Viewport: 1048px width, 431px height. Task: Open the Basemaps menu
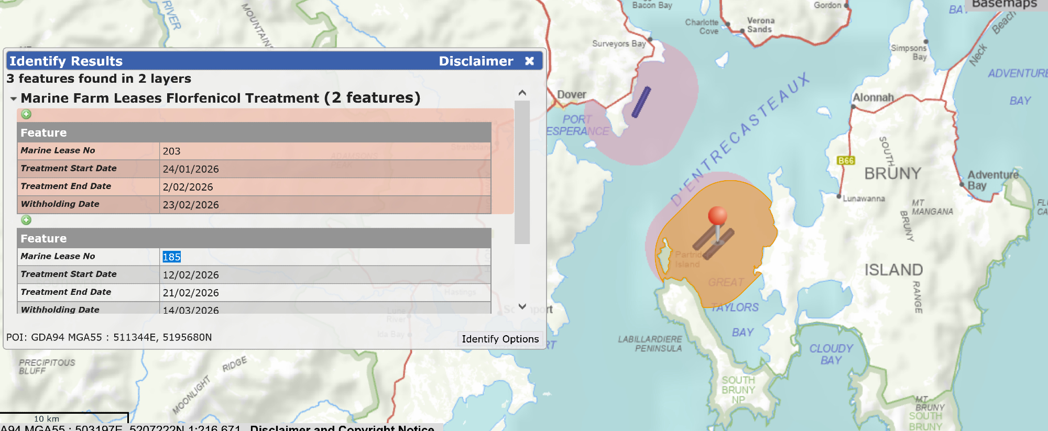click(1004, 4)
